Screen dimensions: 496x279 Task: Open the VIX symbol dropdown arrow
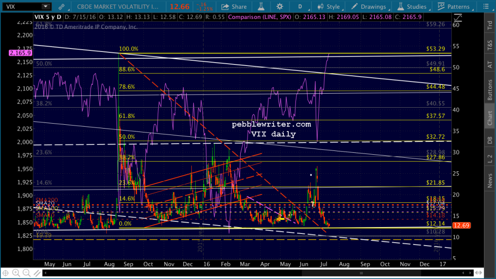tap(46, 6)
